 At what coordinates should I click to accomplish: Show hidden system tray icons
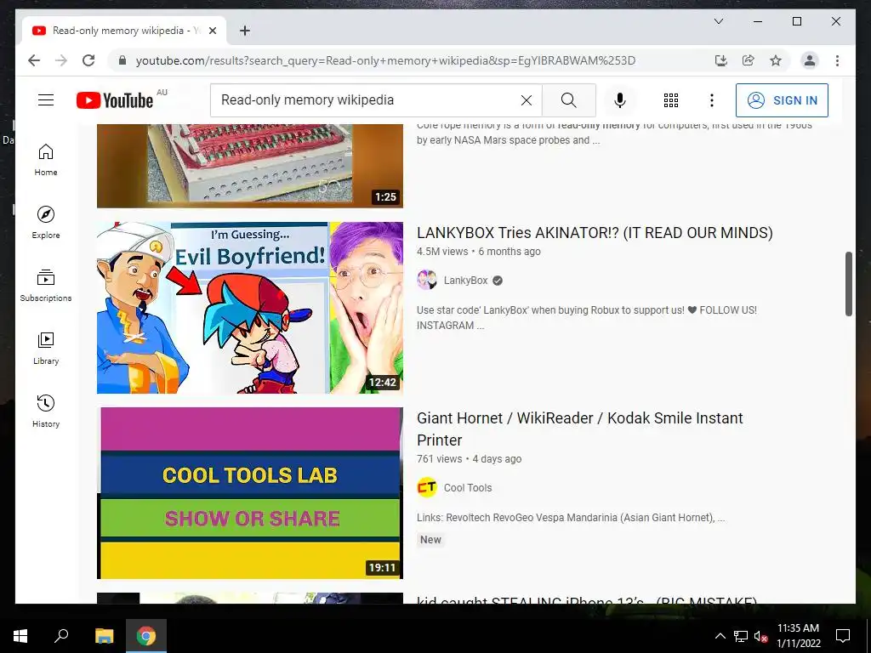point(720,636)
